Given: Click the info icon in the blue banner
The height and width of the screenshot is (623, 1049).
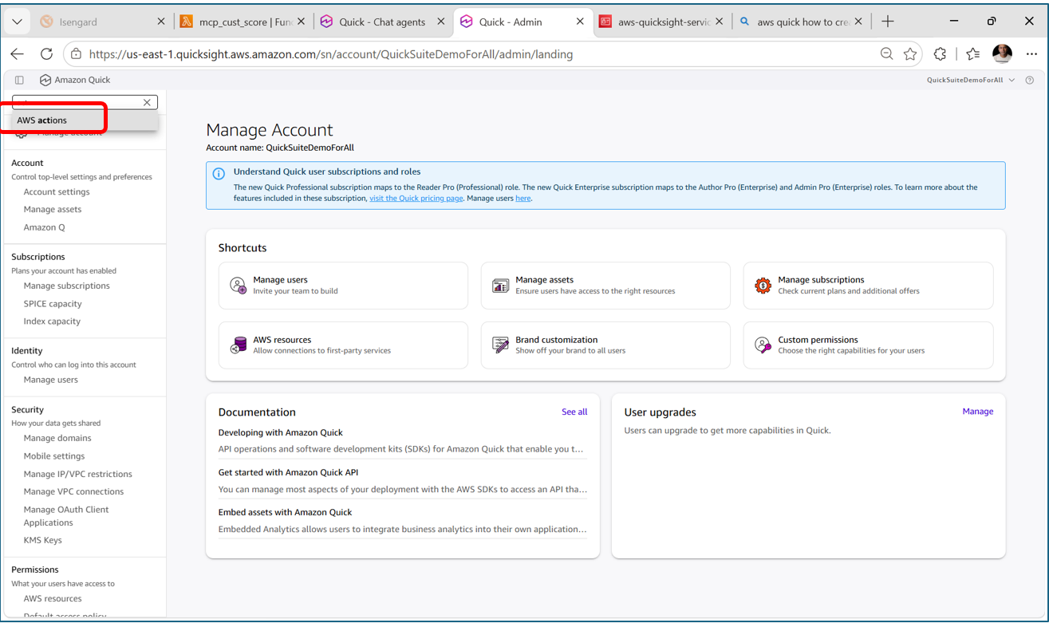Looking at the screenshot, I should 219,174.
